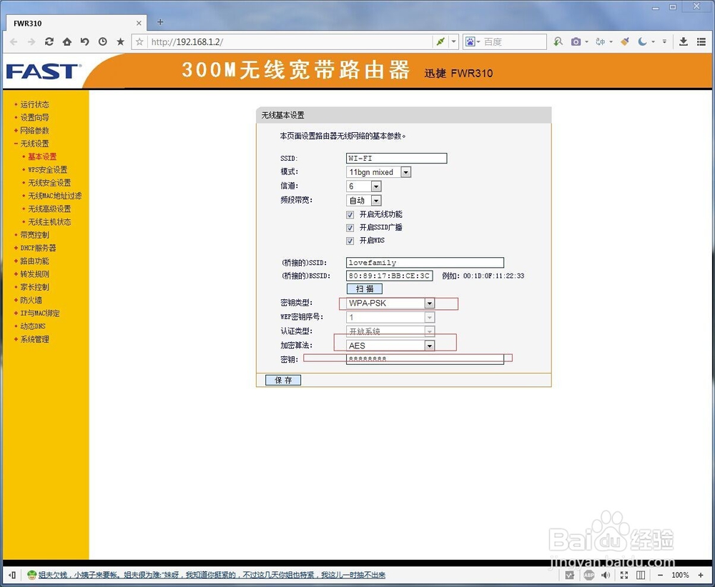The height and width of the screenshot is (587, 715).
Task: Open the 模式 11bgn mixed dropdown
Action: [x=378, y=172]
